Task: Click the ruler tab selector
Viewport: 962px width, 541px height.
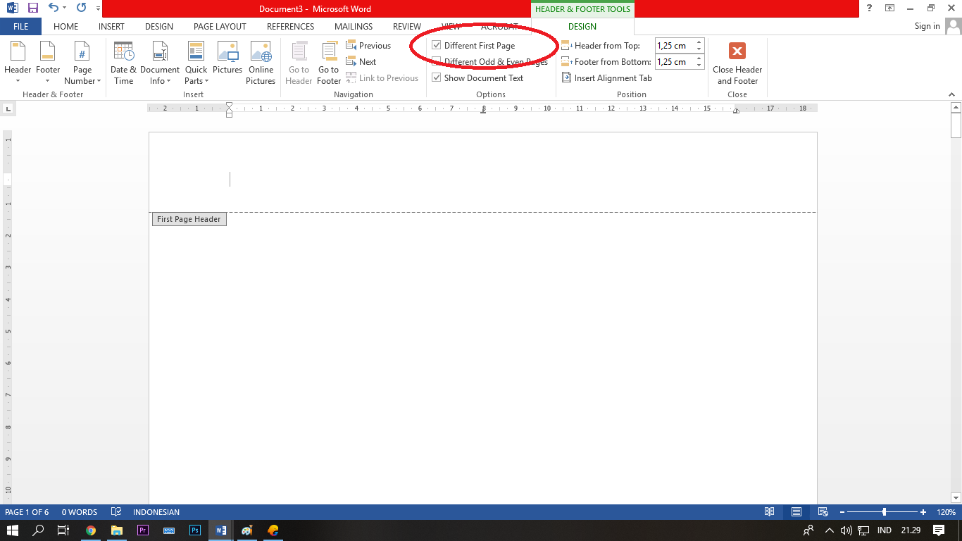Action: [x=8, y=108]
